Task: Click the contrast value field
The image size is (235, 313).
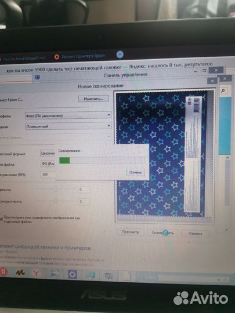Action: tap(84, 202)
